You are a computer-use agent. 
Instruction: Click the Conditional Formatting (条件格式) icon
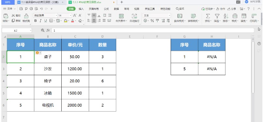click(x=180, y=16)
